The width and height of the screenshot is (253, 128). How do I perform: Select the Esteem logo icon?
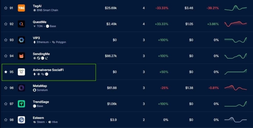tap(21, 120)
